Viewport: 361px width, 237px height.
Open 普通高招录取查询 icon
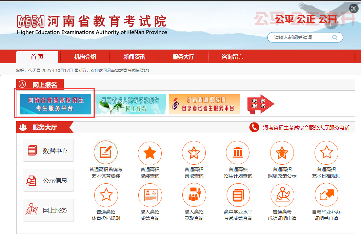(x=194, y=153)
